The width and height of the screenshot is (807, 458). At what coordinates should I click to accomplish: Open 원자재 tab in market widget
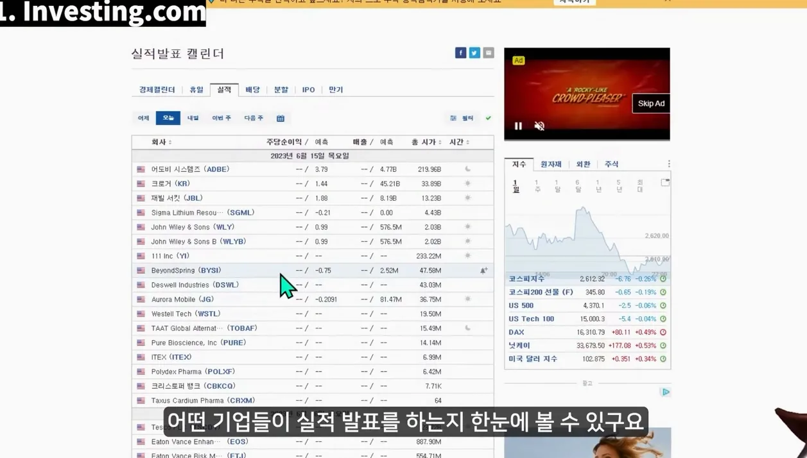click(551, 164)
